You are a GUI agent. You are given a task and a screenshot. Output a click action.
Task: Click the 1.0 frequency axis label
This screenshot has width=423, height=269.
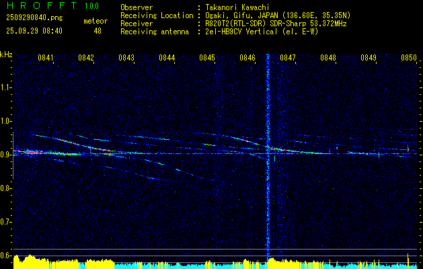[6, 121]
